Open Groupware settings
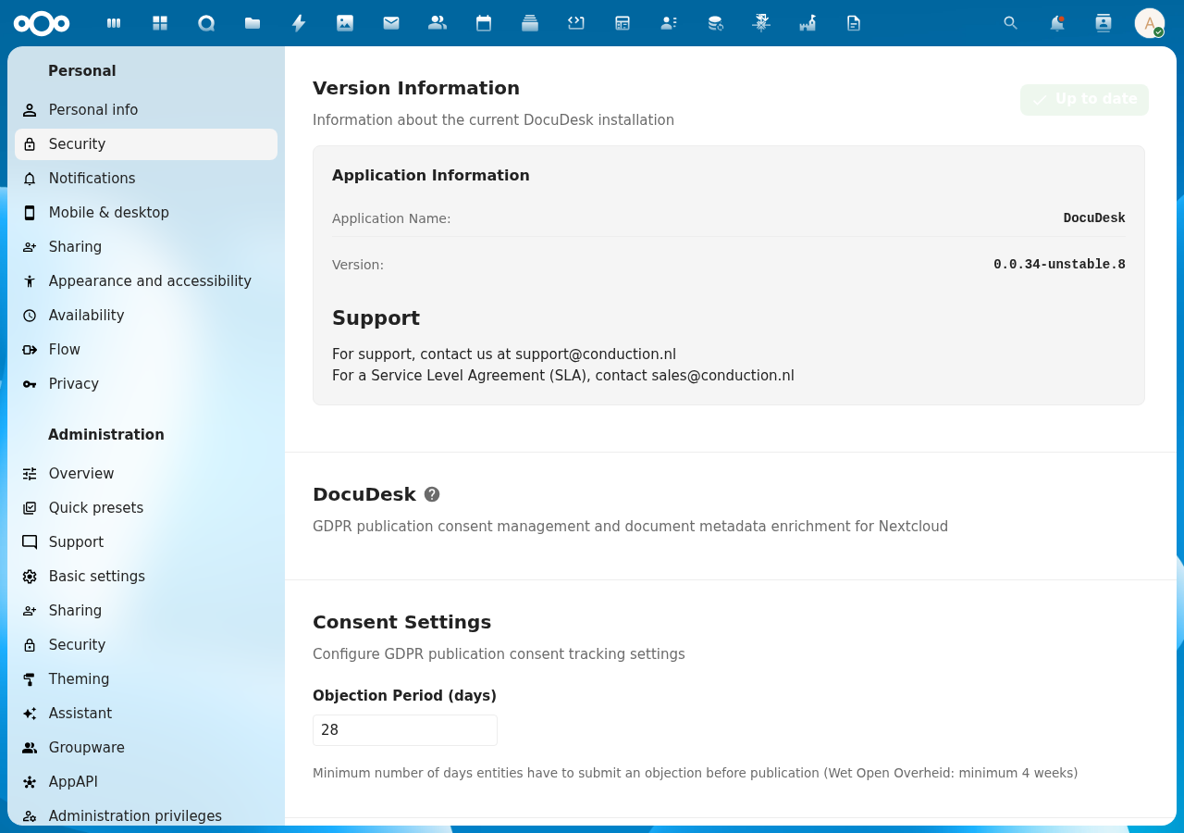The image size is (1184, 833). (x=146, y=748)
